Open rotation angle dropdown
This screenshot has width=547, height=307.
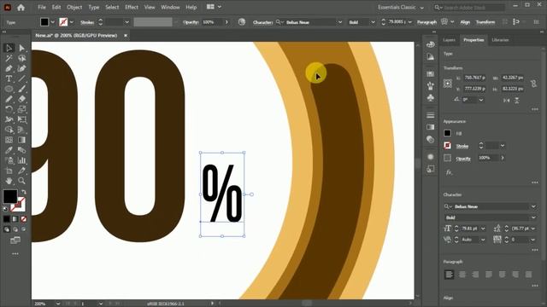pyautogui.click(x=481, y=100)
